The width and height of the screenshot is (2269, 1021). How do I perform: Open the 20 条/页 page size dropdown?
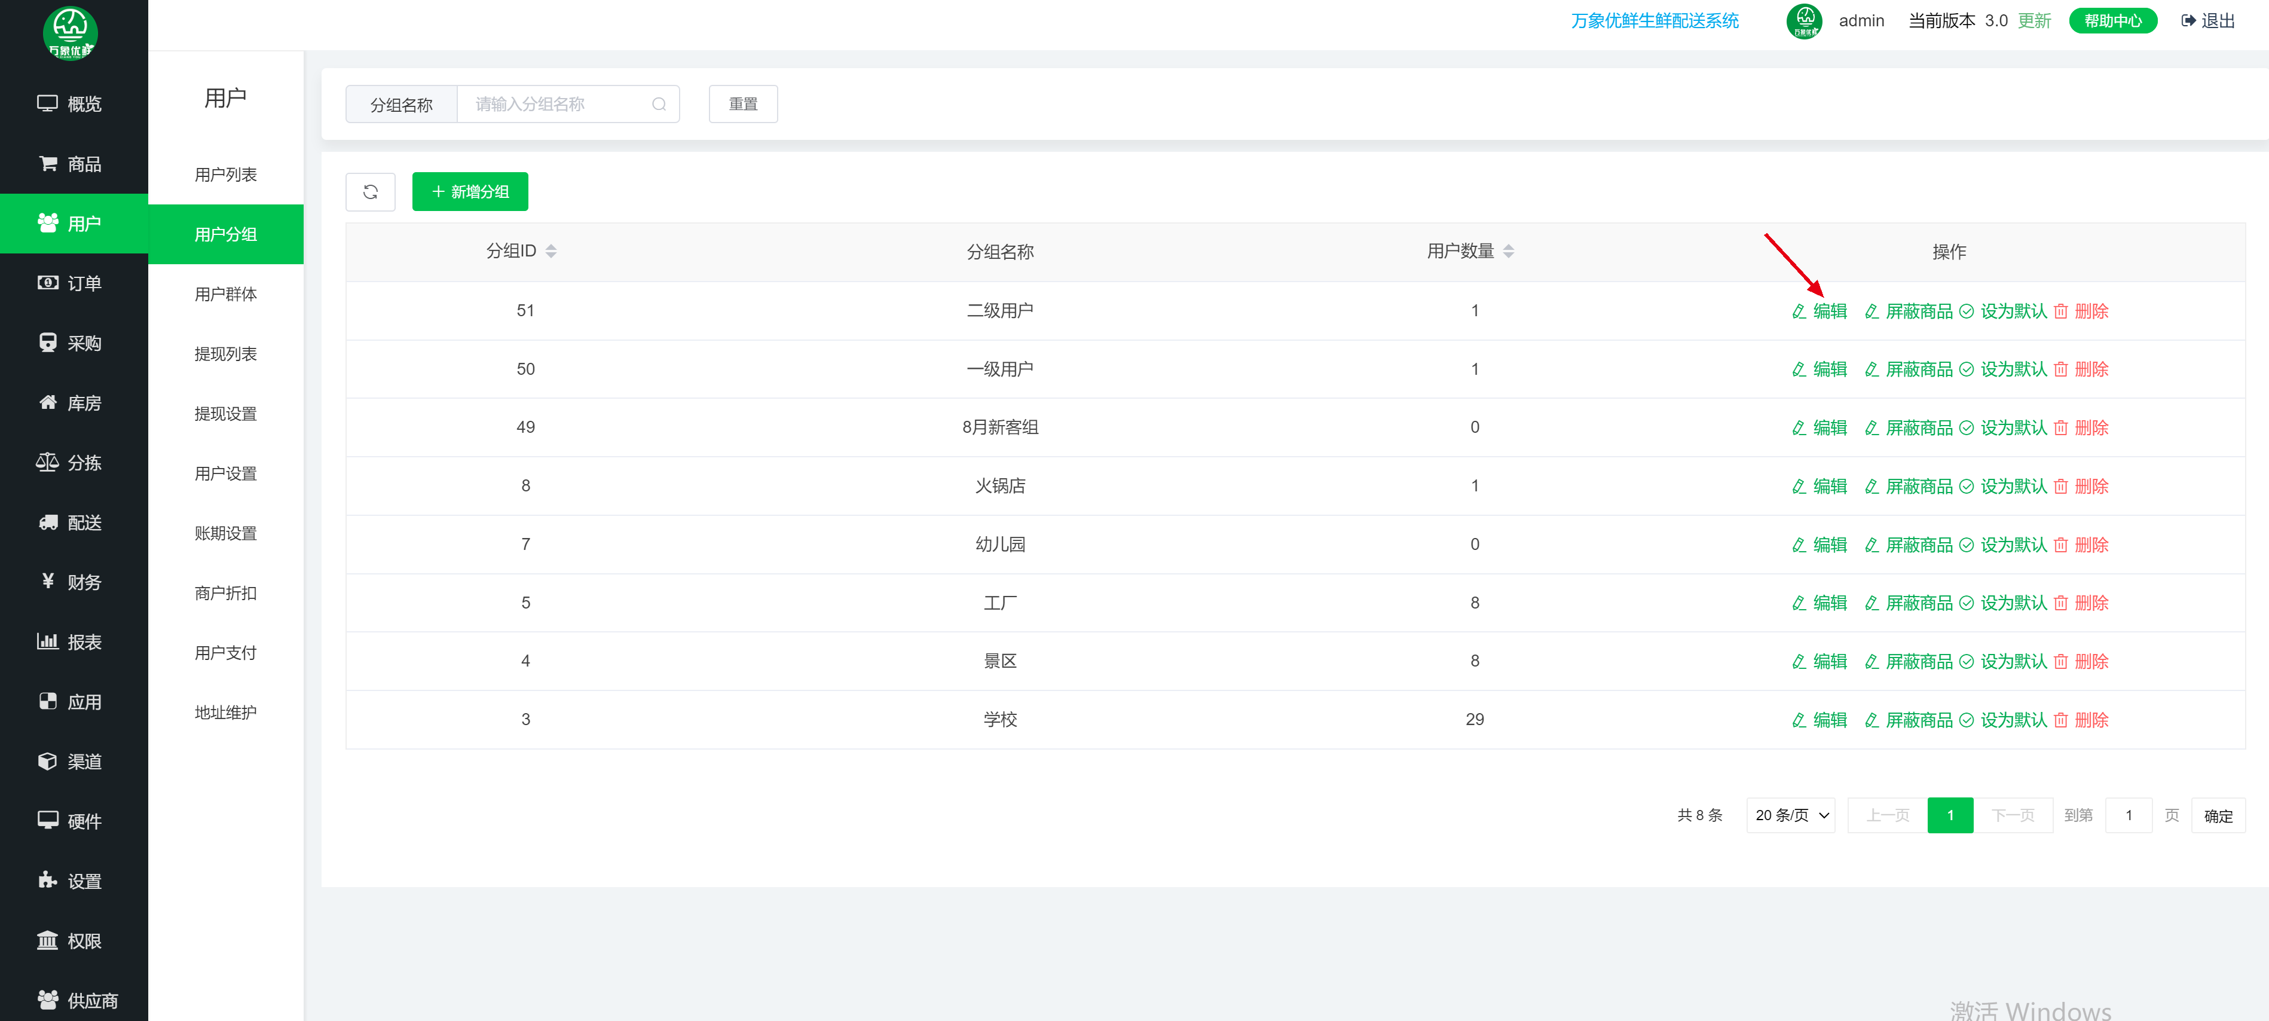[x=1791, y=815]
